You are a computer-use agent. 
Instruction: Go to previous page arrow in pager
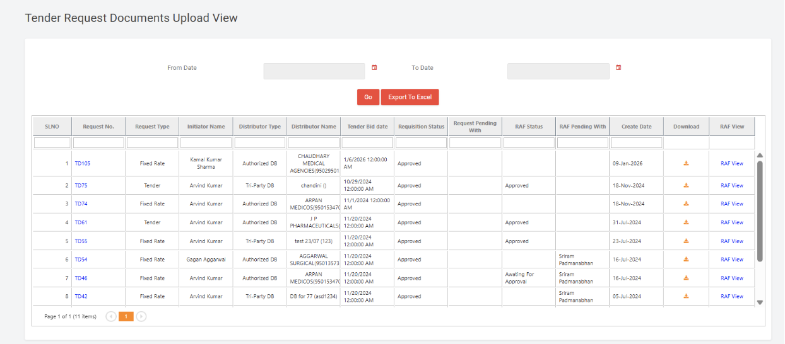pos(111,316)
